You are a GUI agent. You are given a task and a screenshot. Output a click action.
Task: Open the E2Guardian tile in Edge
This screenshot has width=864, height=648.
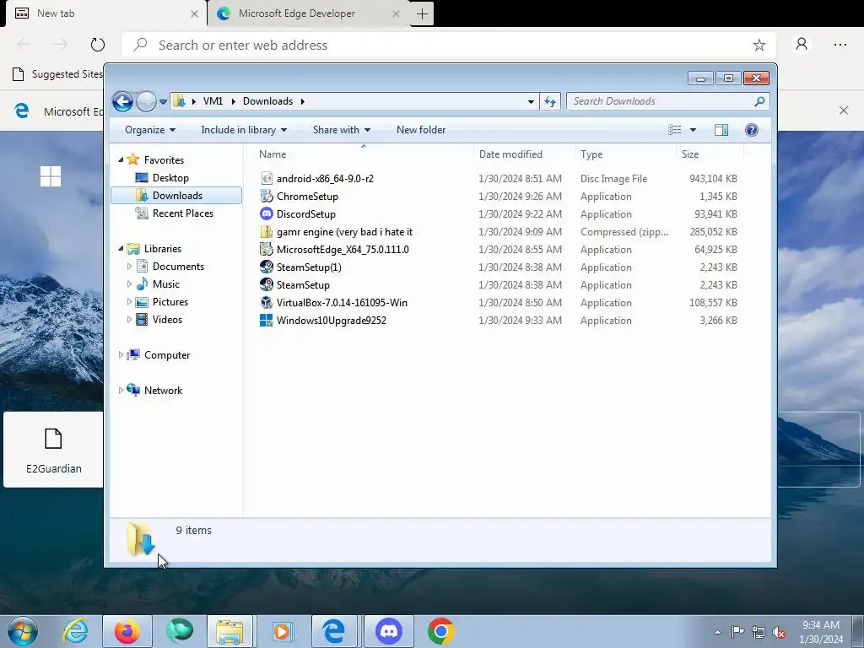point(53,450)
